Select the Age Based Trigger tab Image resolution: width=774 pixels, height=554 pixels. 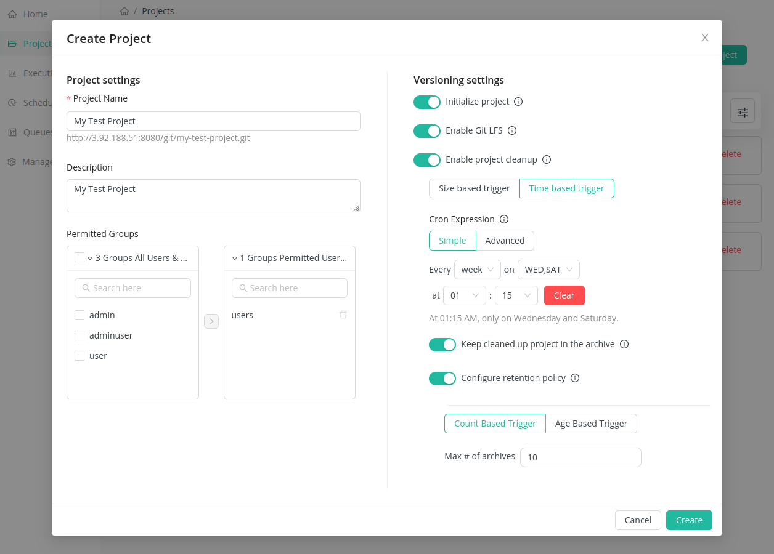click(x=590, y=424)
